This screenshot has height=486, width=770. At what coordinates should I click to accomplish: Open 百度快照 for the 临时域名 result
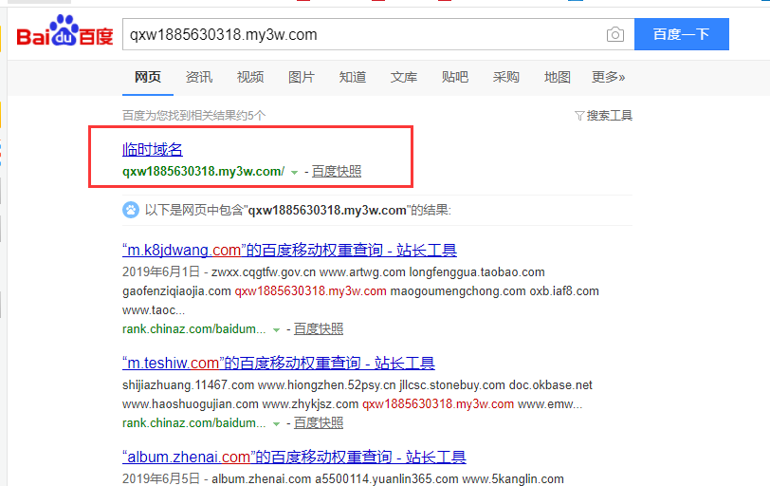[x=337, y=171]
